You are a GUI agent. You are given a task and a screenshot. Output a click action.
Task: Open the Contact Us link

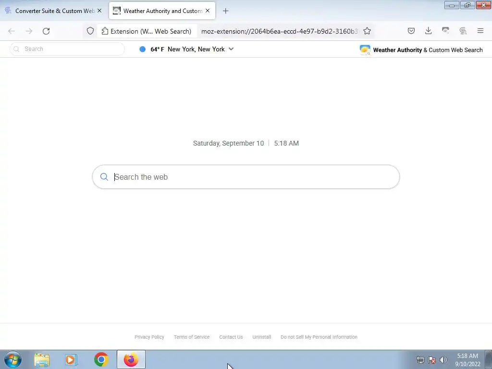pyautogui.click(x=231, y=337)
